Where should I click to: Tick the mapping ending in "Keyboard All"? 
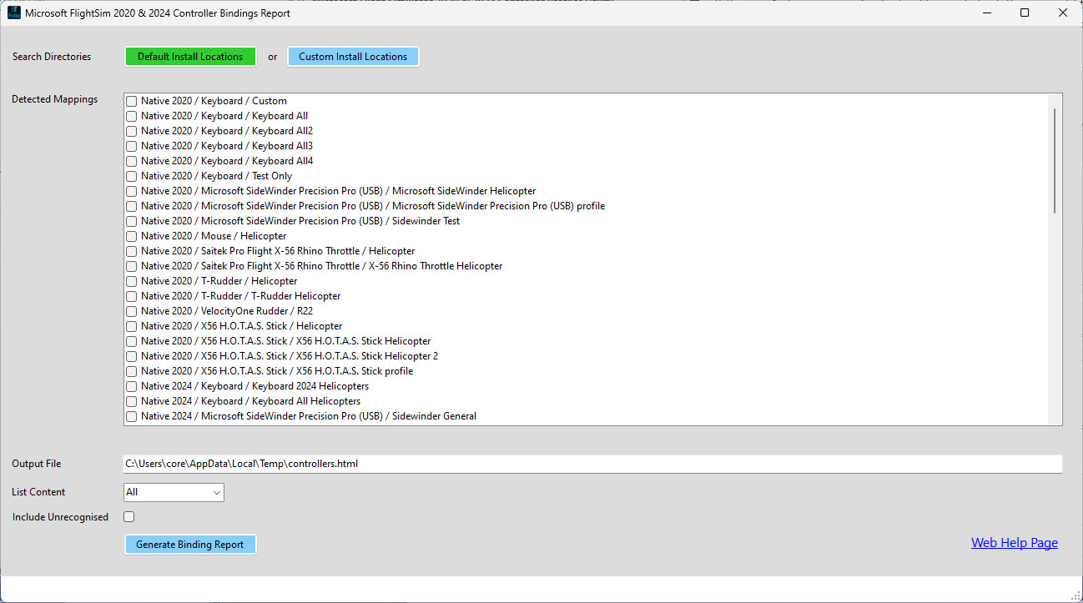pos(132,116)
